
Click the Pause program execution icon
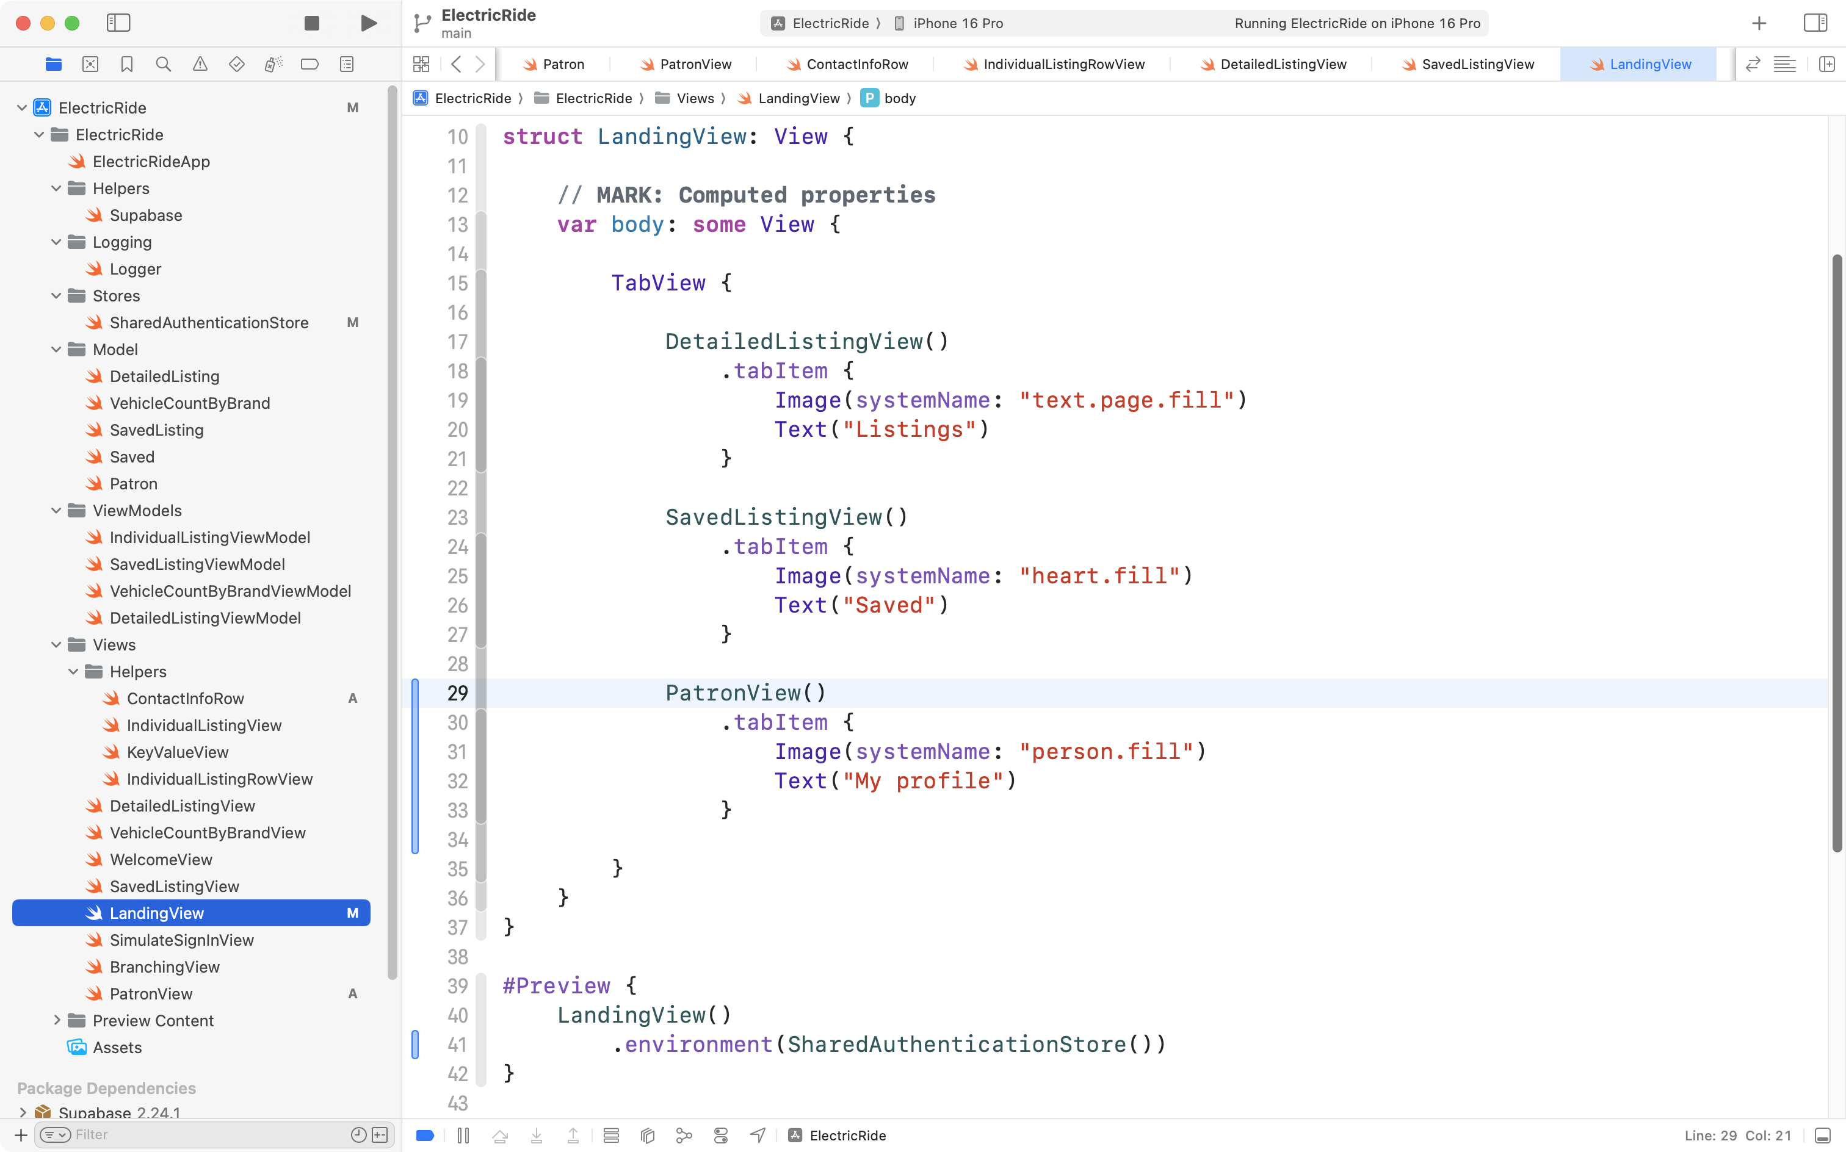(x=463, y=1136)
